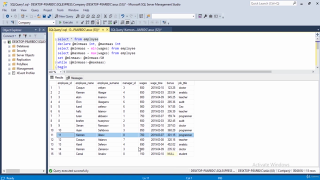
Task: Click the navigate Back arrow icon
Action: (x=7, y=16)
